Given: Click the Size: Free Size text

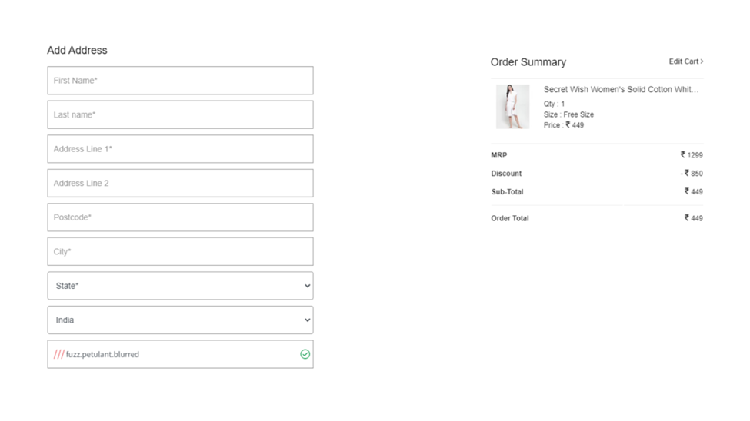Looking at the screenshot, I should click(x=568, y=114).
